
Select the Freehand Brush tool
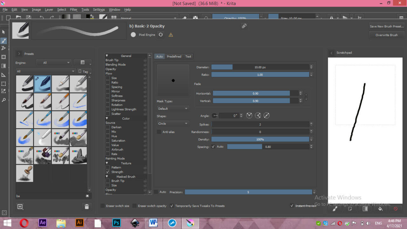pyautogui.click(x=4, y=41)
